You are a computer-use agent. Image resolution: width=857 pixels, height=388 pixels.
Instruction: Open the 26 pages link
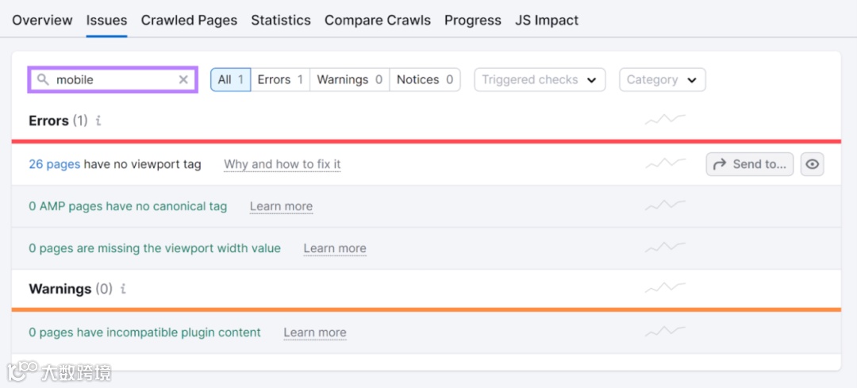(x=54, y=164)
